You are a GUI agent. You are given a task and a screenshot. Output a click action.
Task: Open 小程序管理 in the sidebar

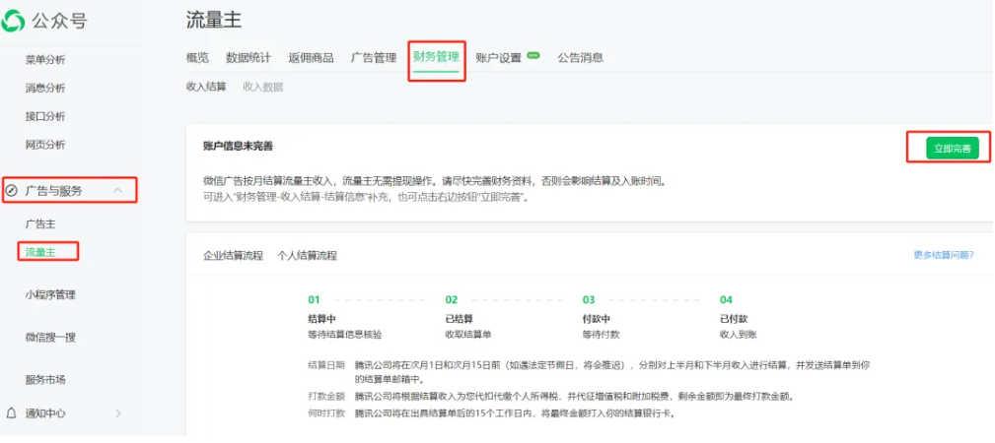[x=50, y=294]
